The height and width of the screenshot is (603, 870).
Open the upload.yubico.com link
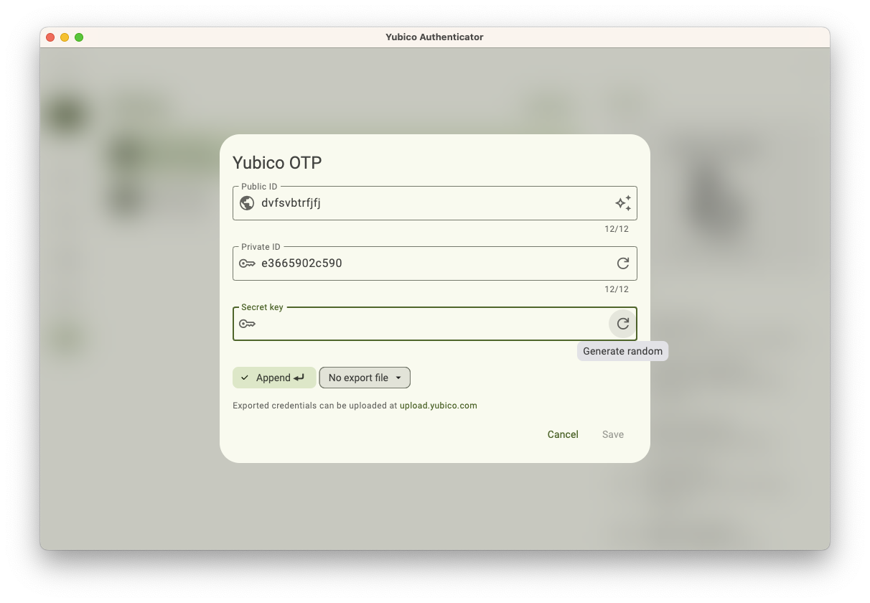coord(438,406)
